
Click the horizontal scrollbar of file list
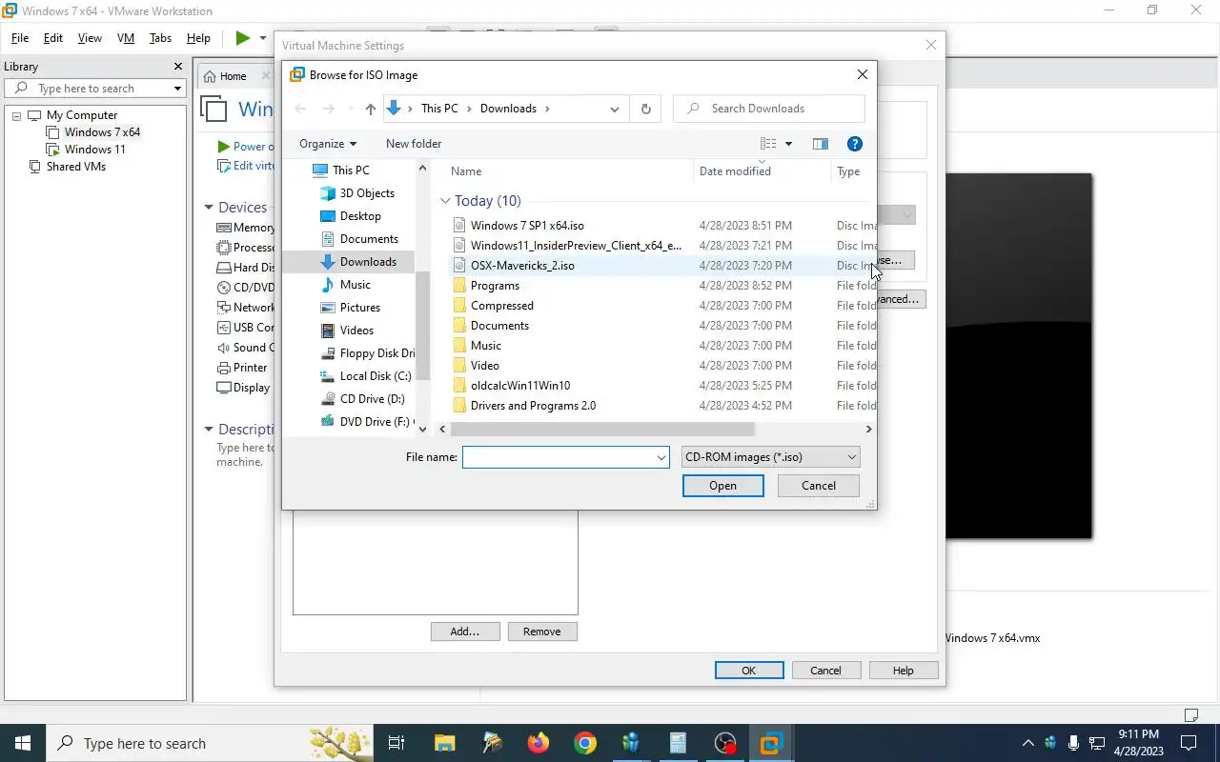601,430
